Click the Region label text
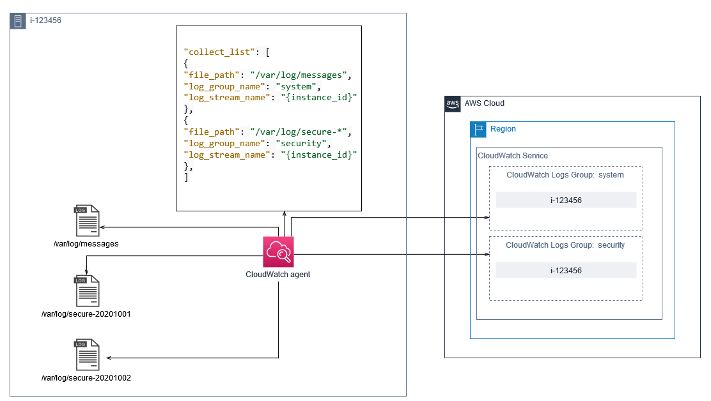This screenshot has height=401, width=711. click(503, 129)
